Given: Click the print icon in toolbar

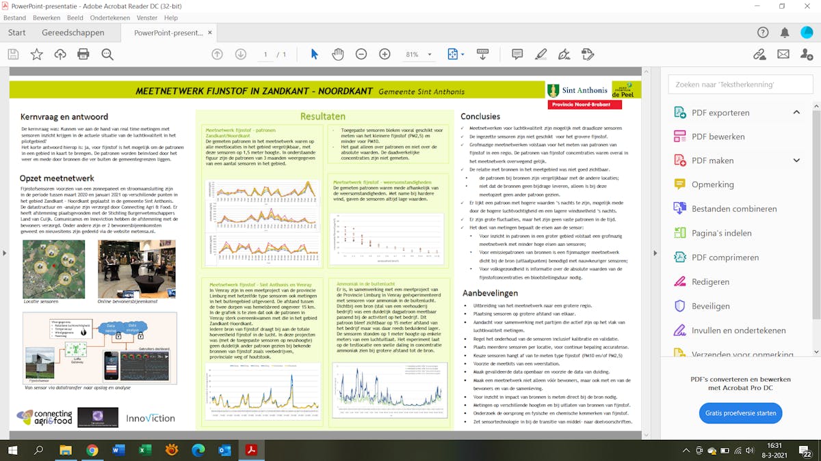Looking at the screenshot, I should [83, 55].
